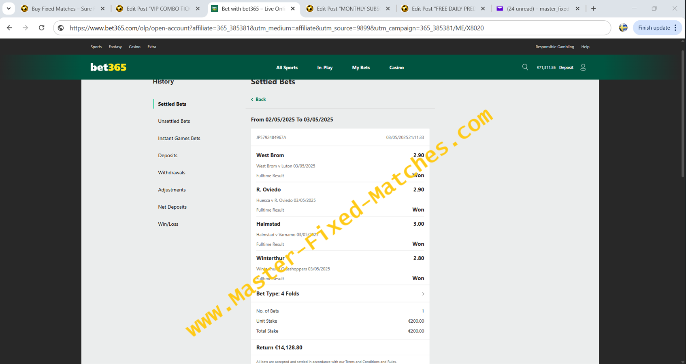Viewport: 686px width, 364px height.
Task: Restore the browser window size
Action: [654, 9]
